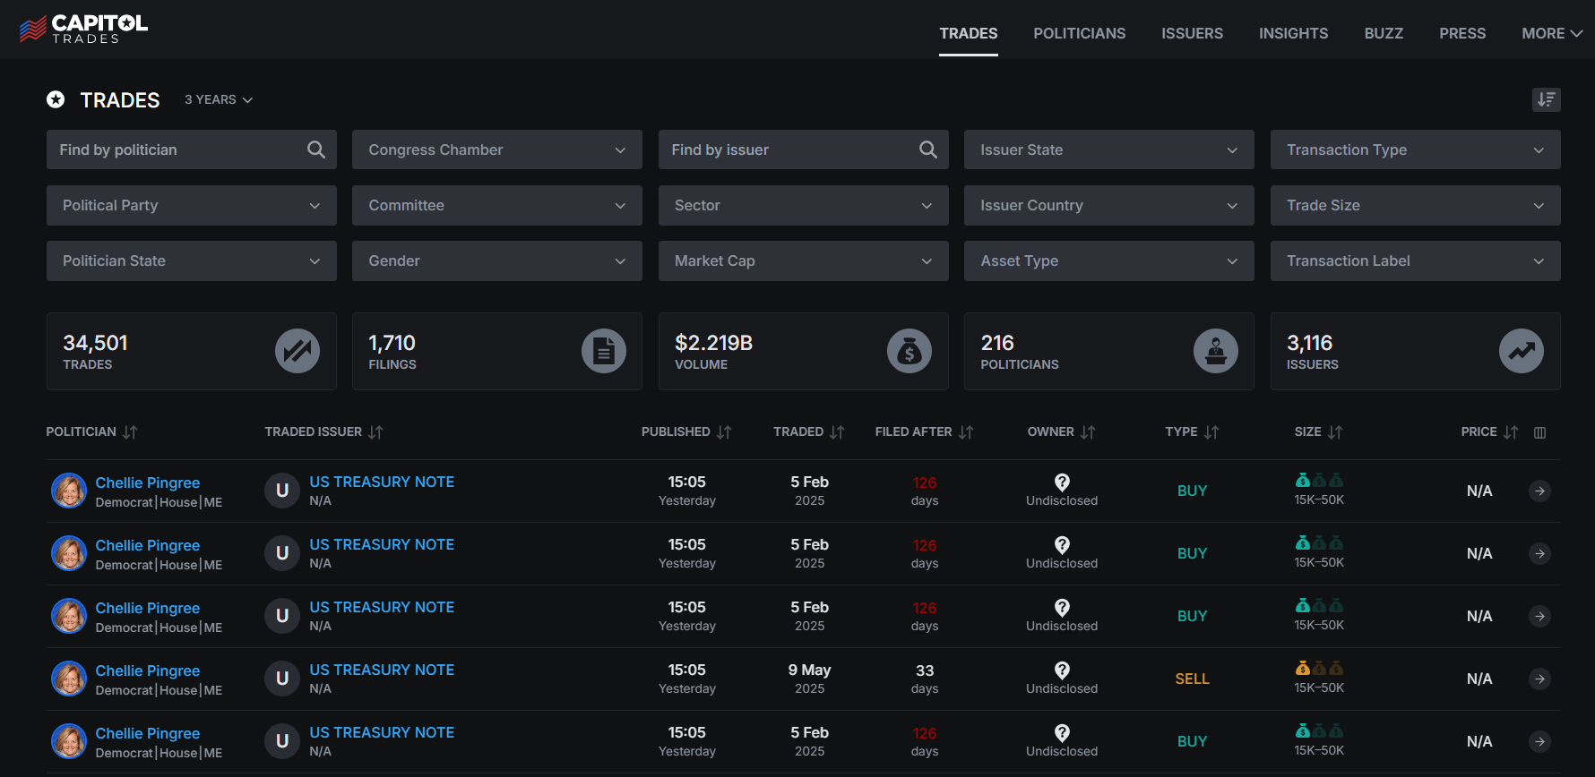The width and height of the screenshot is (1595, 777).
Task: Expand the Committee filter
Action: point(497,205)
